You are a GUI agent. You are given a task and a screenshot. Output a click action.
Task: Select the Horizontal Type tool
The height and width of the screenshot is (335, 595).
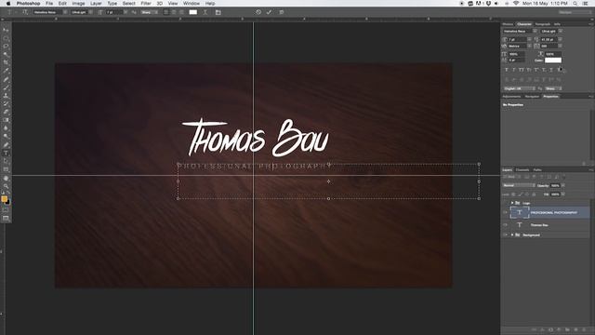click(6, 153)
